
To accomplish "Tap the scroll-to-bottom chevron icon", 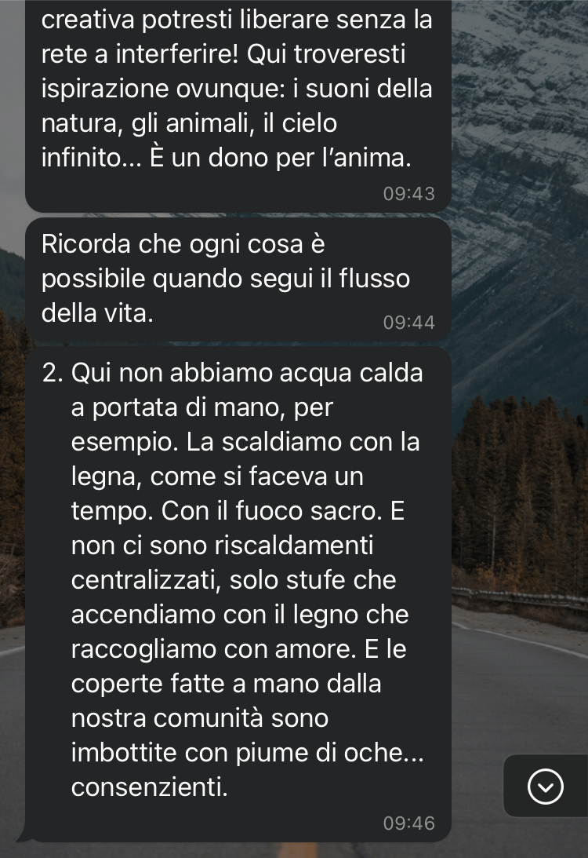I will [x=546, y=787].
